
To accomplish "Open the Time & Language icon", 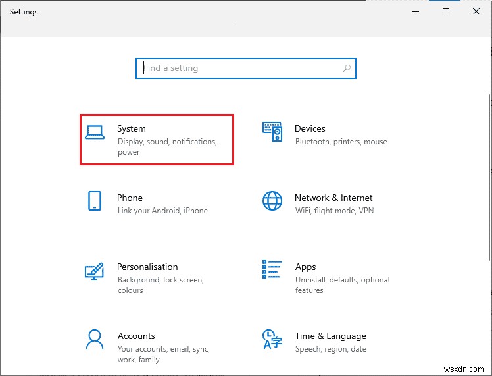I will pos(272,339).
